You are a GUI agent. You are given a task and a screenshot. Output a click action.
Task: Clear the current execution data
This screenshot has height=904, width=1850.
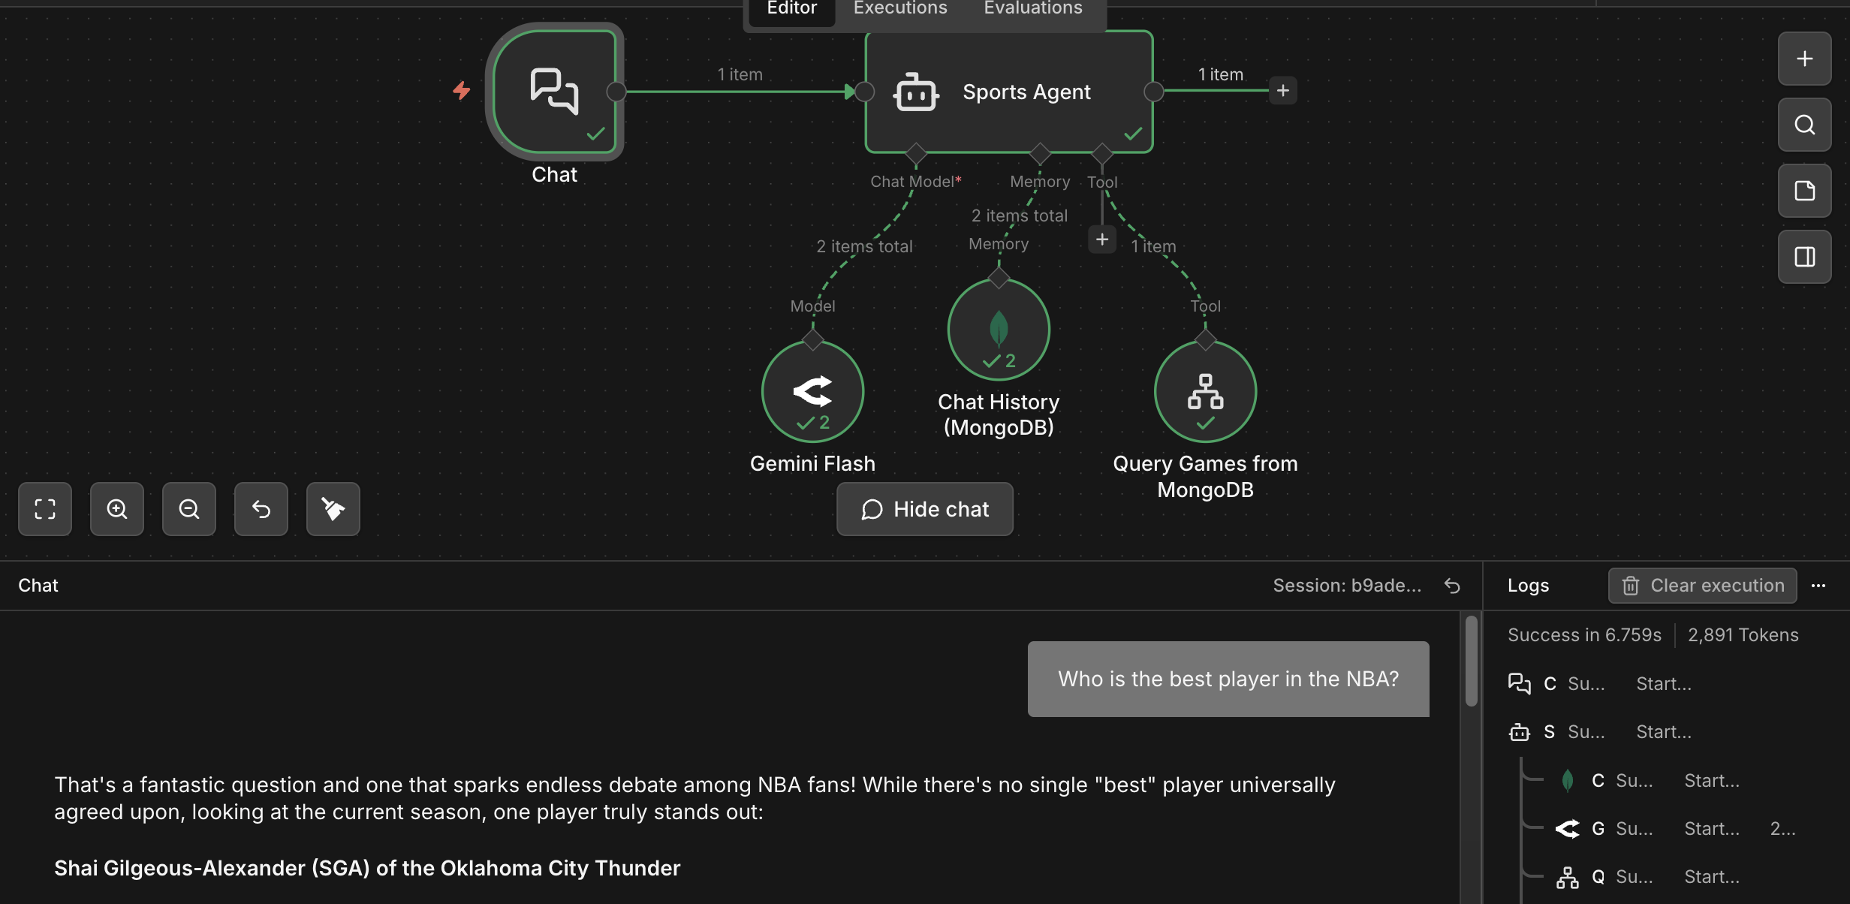pos(1702,586)
